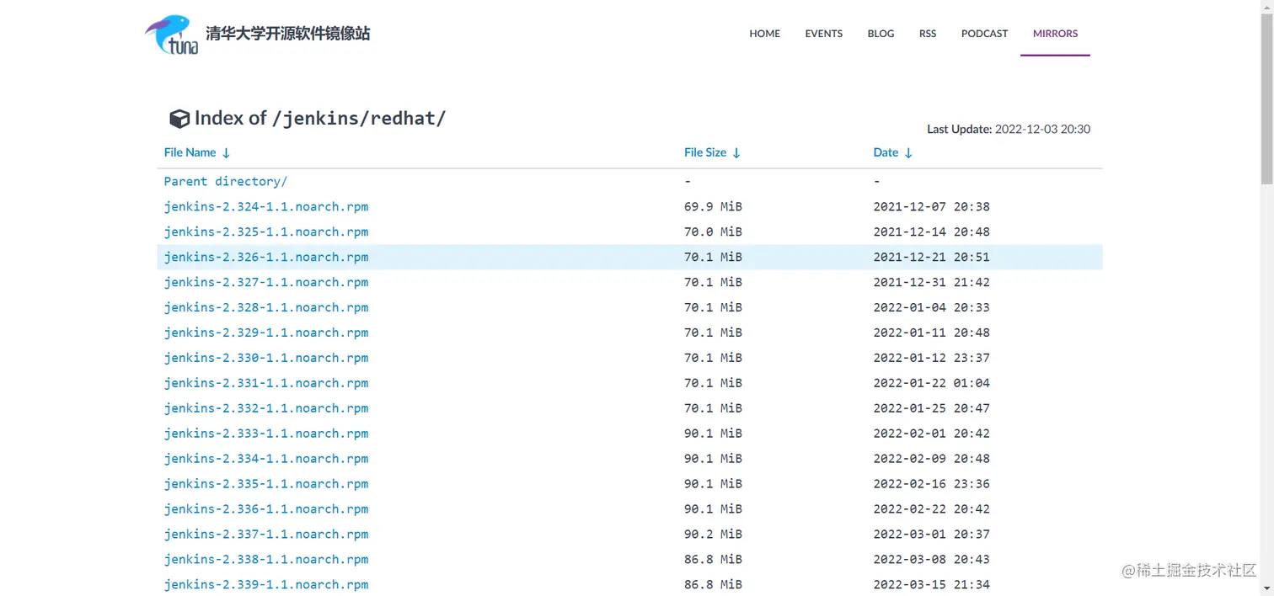The height and width of the screenshot is (596, 1274).
Task: Download jenkins-2.330-1.1.noarch.rpm
Action: [x=266, y=358]
